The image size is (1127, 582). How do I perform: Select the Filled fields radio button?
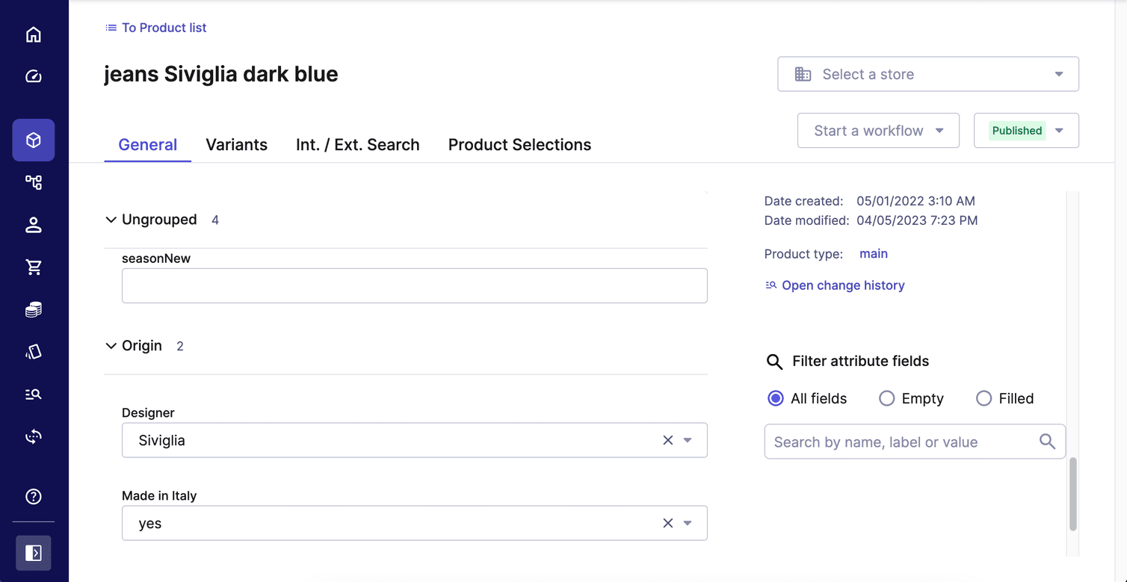pyautogui.click(x=984, y=398)
